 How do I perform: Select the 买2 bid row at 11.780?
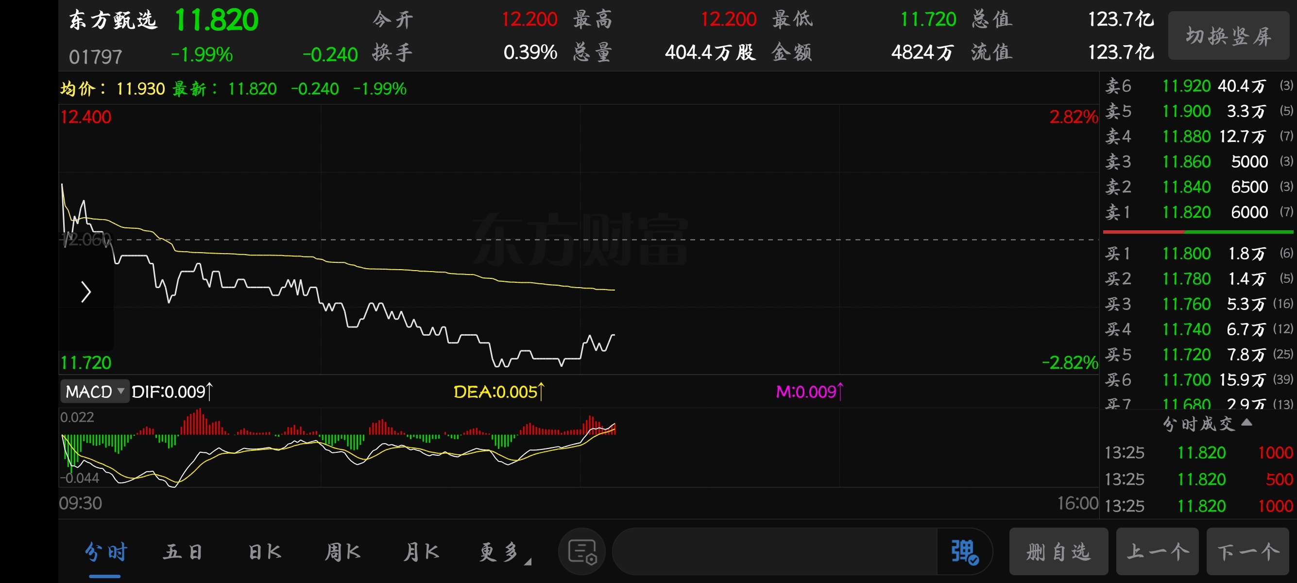[1198, 278]
